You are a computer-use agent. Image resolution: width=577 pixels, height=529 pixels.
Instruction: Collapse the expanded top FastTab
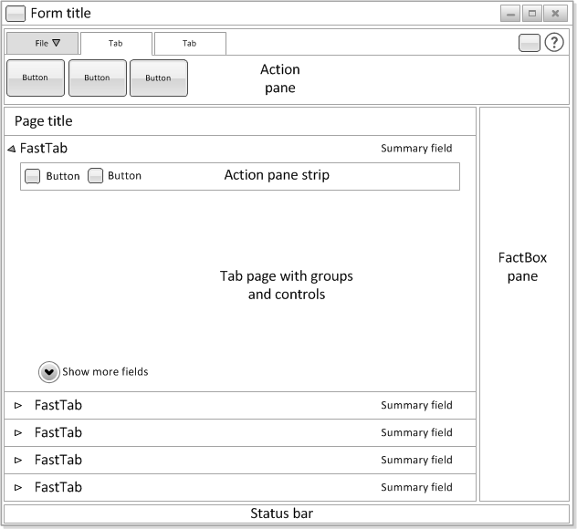(12, 149)
